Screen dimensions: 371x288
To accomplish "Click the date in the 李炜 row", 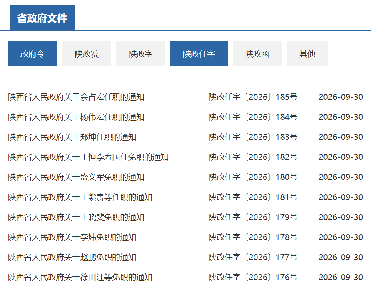I will [341, 237].
